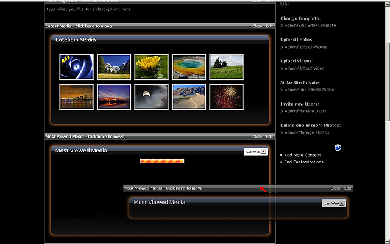Open the city skyline night thumbnail
The height and width of the screenshot is (244, 390).
pyautogui.click(x=77, y=96)
